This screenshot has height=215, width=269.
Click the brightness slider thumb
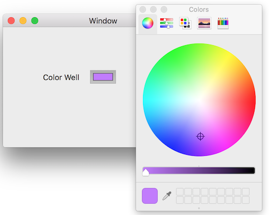(x=146, y=172)
